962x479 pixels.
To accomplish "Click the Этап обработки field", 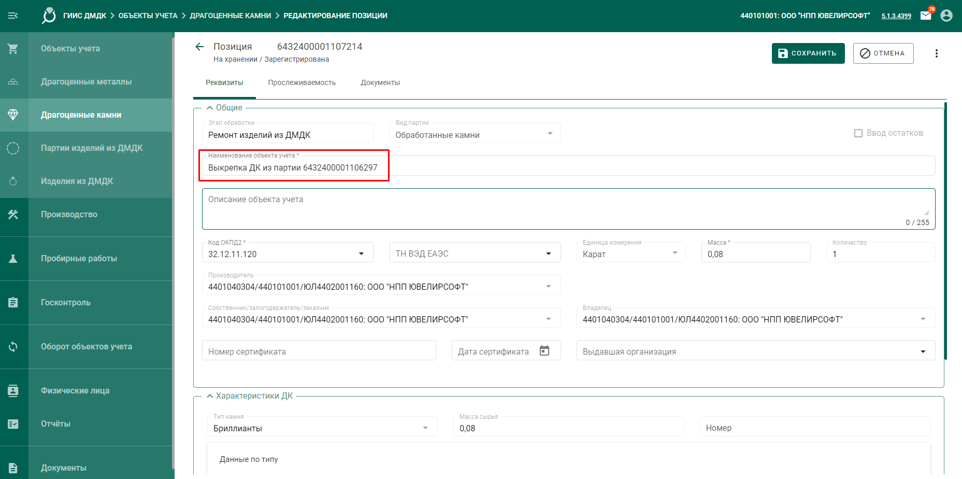I will [x=288, y=133].
